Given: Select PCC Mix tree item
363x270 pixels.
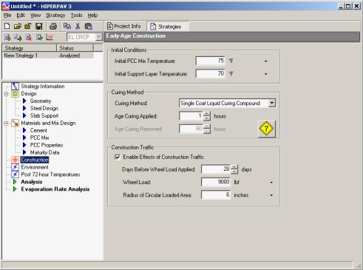Looking at the screenshot, I should [x=40, y=138].
